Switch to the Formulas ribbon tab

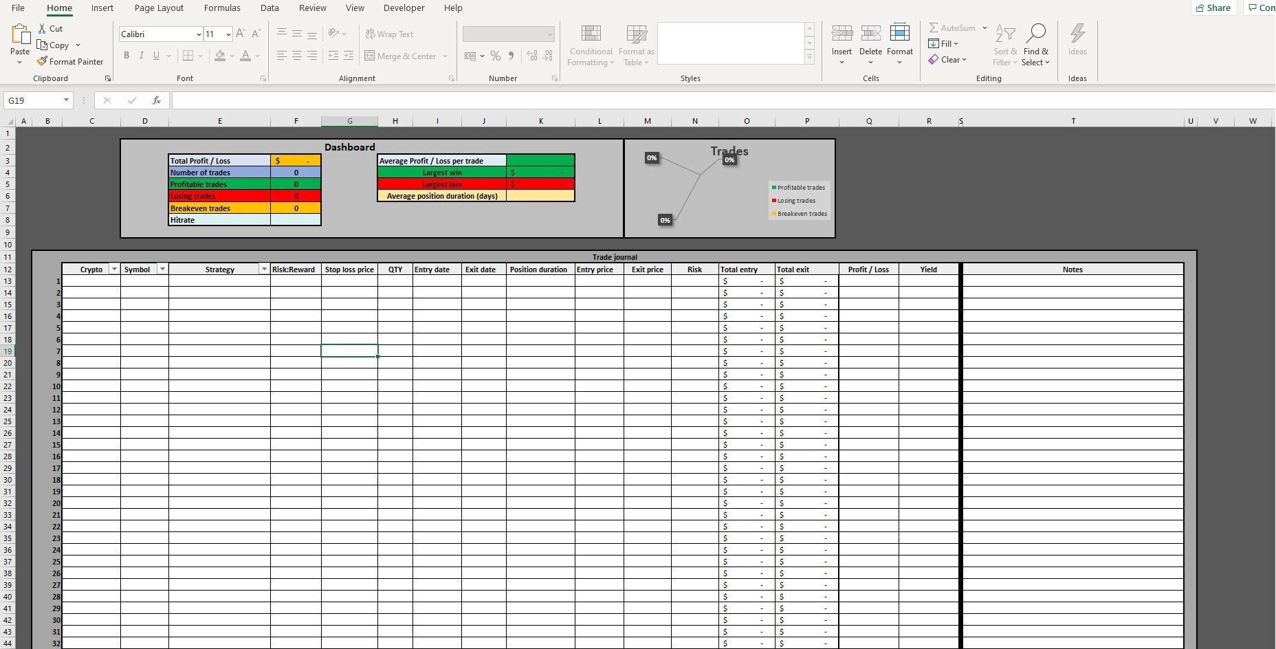[221, 8]
